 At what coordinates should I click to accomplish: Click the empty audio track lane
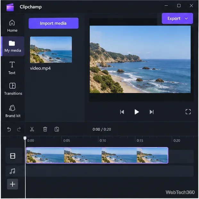110,171
